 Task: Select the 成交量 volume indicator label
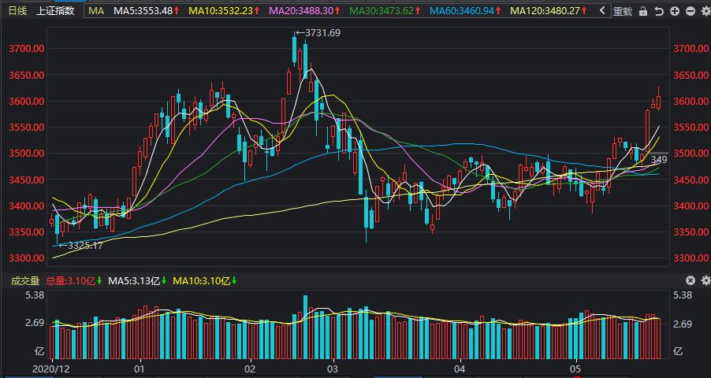pyautogui.click(x=23, y=280)
